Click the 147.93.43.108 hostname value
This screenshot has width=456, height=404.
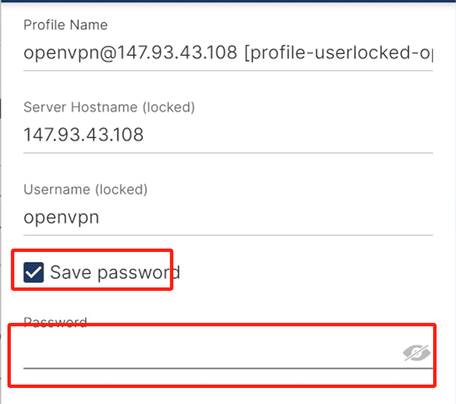click(x=83, y=135)
